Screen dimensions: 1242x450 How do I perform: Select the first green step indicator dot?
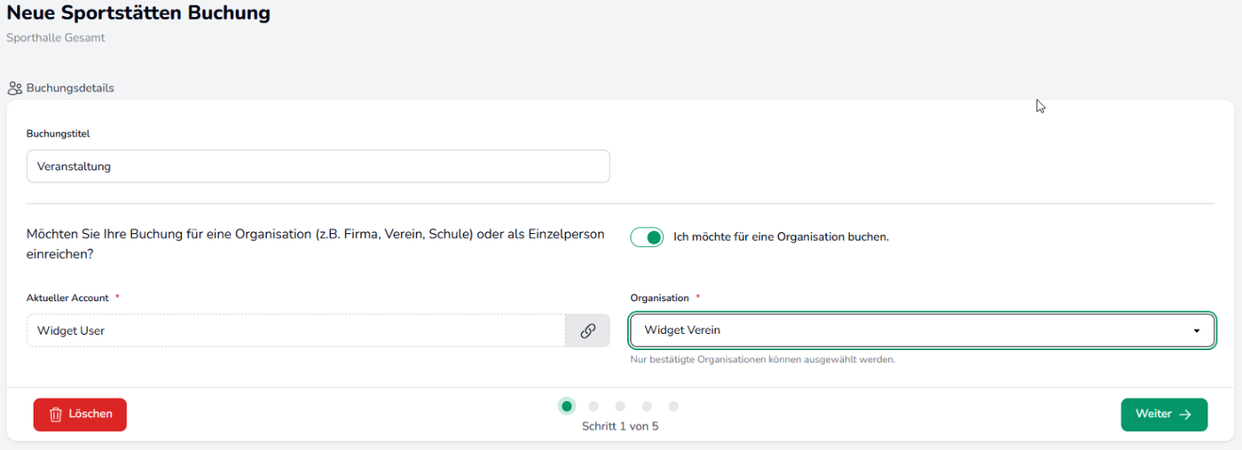point(567,407)
